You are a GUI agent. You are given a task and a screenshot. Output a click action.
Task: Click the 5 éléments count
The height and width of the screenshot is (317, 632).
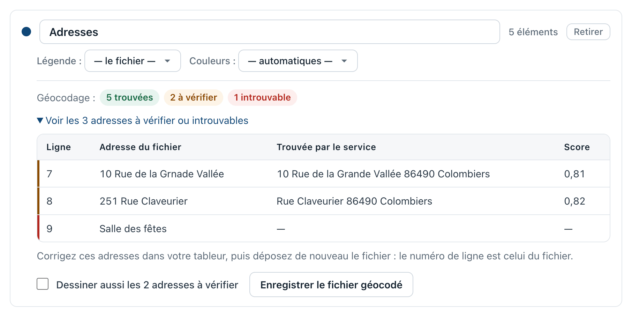coord(533,32)
